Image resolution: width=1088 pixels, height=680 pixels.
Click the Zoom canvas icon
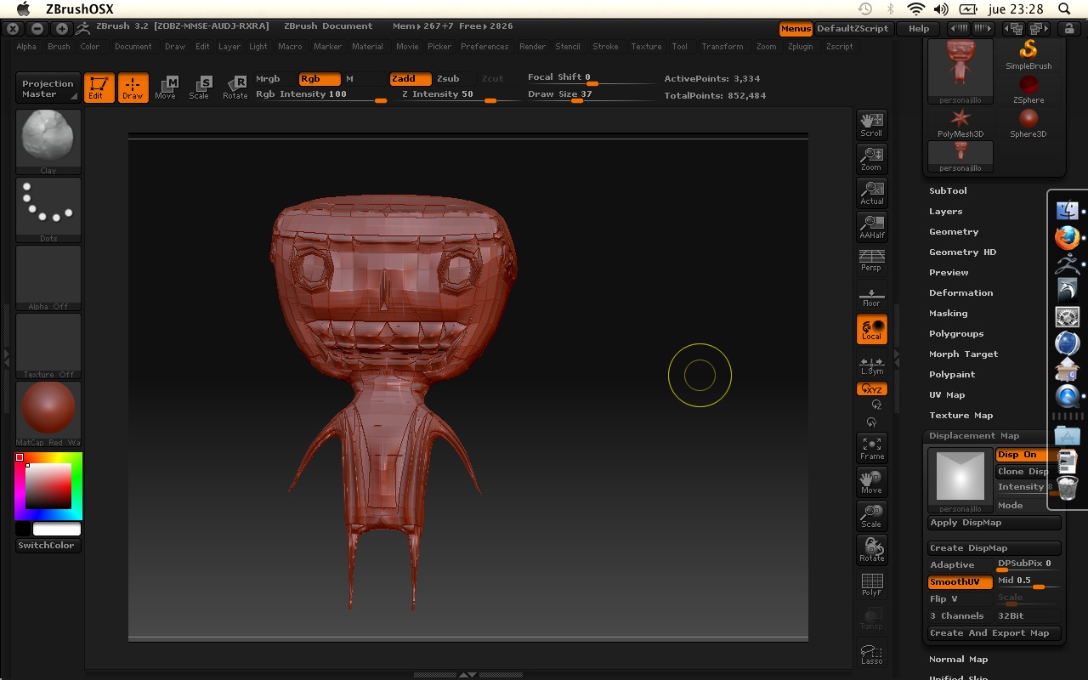[871, 158]
